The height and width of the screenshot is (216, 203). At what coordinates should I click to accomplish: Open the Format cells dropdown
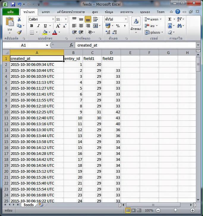(154, 32)
